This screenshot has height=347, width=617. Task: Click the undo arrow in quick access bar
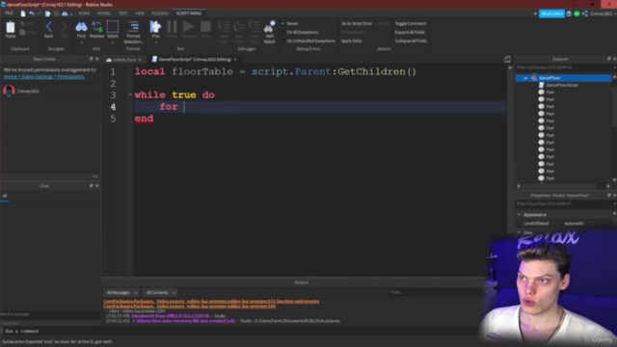coord(32,13)
